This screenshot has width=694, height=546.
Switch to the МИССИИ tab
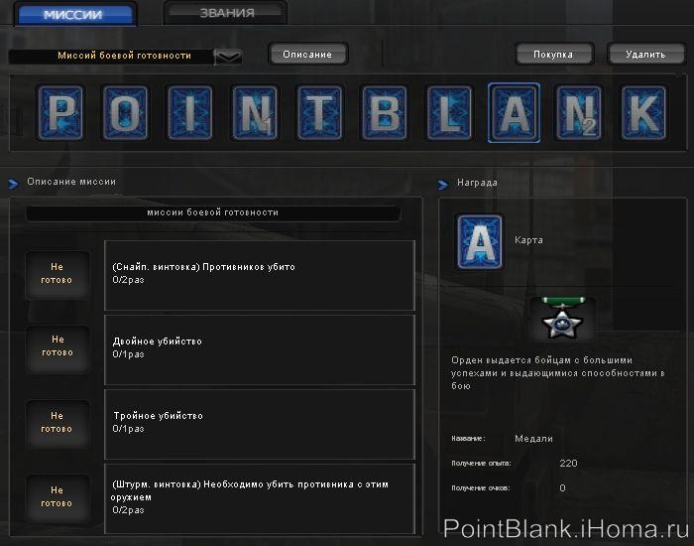click(72, 14)
